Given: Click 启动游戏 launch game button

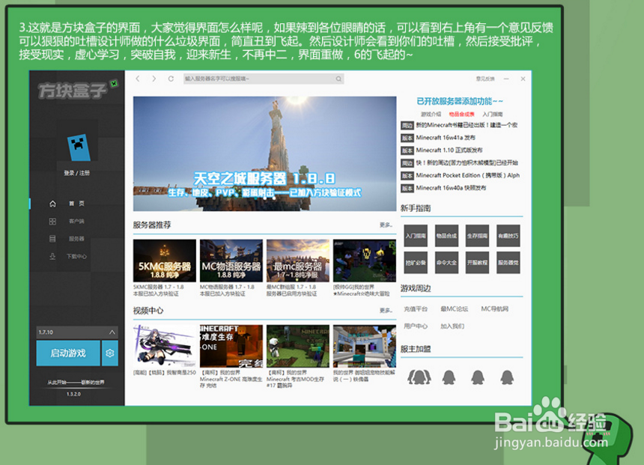Looking at the screenshot, I should [68, 353].
